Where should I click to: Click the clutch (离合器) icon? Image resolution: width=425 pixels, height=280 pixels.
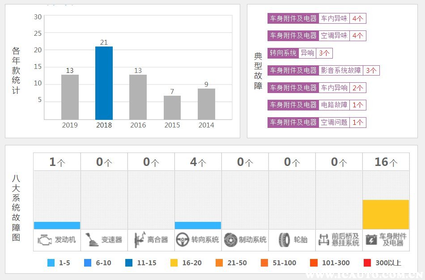coord(139,240)
